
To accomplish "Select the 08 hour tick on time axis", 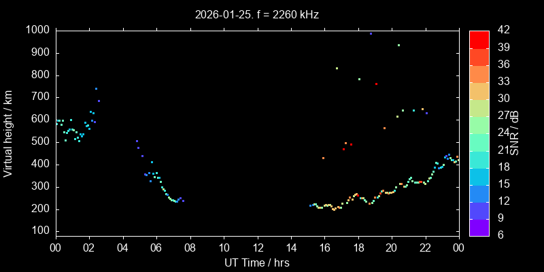I will tap(190, 248).
